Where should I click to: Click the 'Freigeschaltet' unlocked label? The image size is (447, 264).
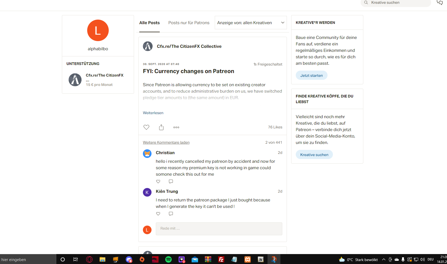click(x=268, y=64)
